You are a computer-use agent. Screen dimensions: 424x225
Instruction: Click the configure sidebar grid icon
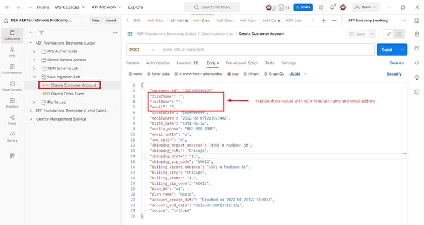pyautogui.click(x=12, y=156)
